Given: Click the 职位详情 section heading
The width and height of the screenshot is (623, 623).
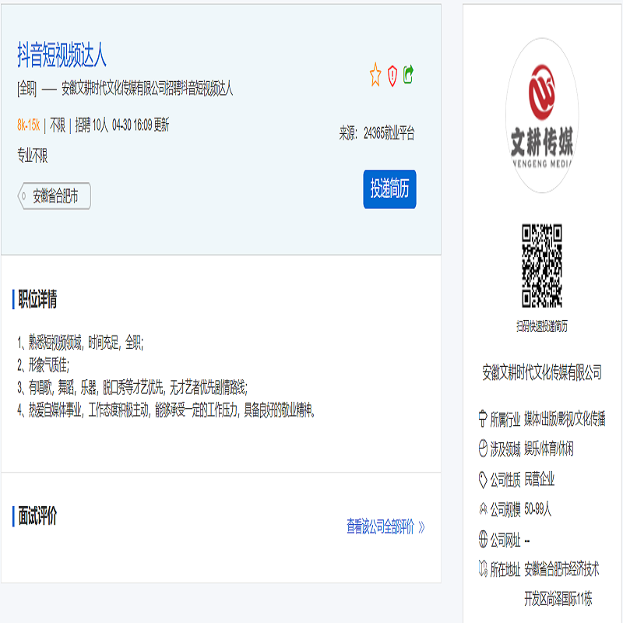Looking at the screenshot, I should click(37, 299).
